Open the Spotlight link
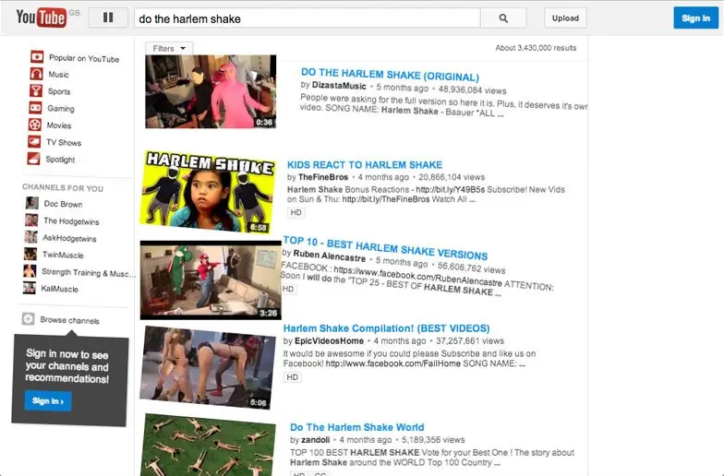The height and width of the screenshot is (476, 724). (x=60, y=160)
